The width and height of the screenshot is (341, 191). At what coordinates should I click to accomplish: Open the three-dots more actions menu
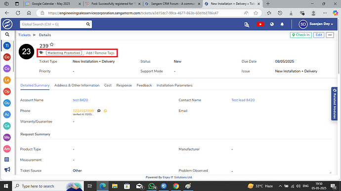[x=330, y=35]
